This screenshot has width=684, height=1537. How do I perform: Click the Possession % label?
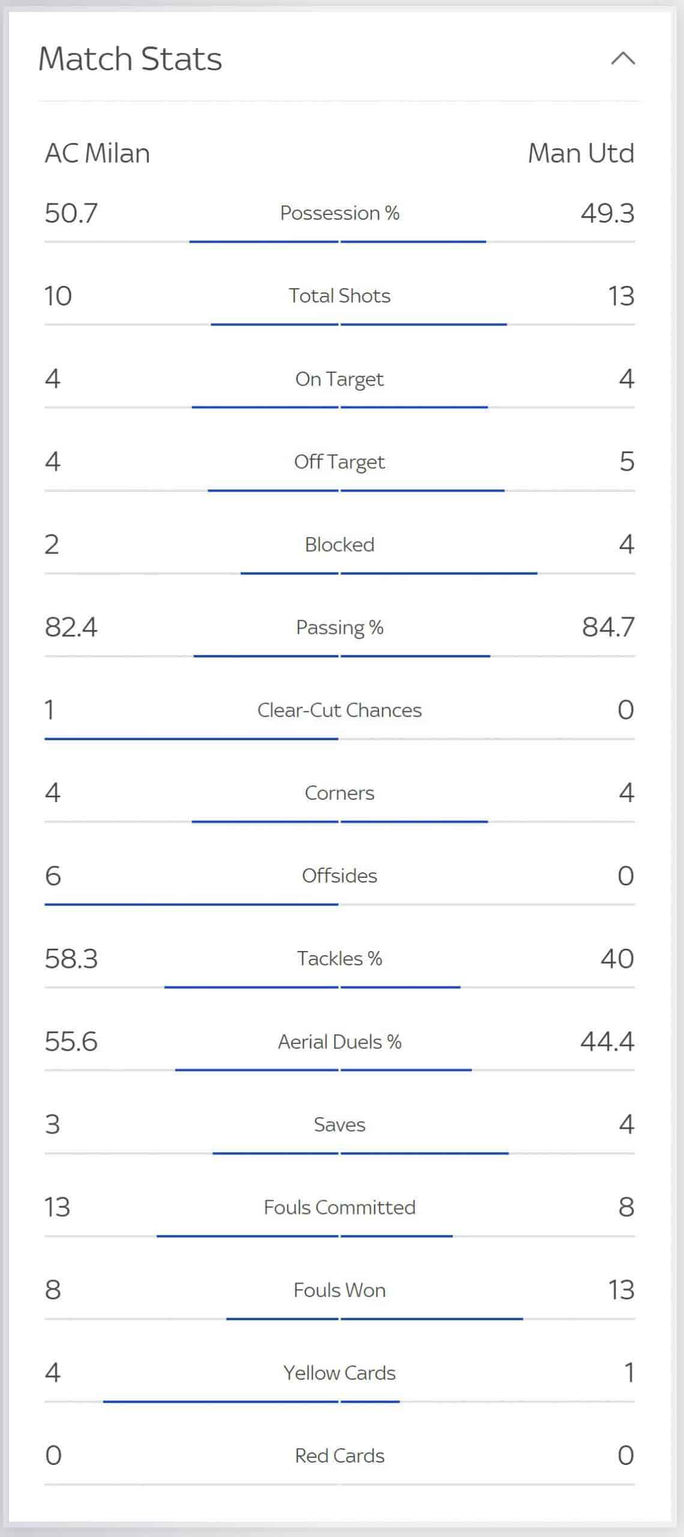click(x=339, y=213)
